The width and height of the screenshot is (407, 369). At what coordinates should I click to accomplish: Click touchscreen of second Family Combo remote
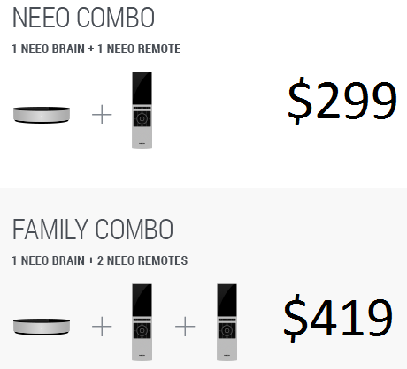[x=227, y=300]
